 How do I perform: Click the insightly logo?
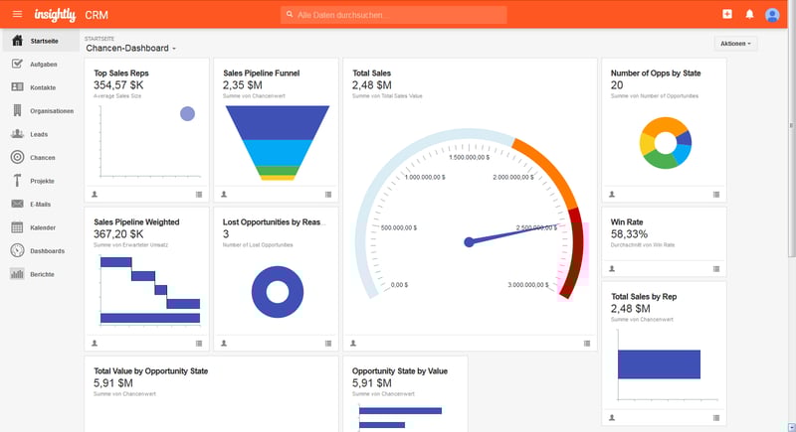click(x=55, y=15)
